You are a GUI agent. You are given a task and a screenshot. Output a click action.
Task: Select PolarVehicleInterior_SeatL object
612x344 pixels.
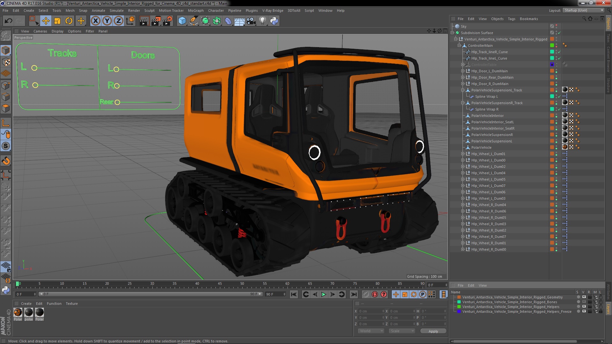tap(492, 122)
